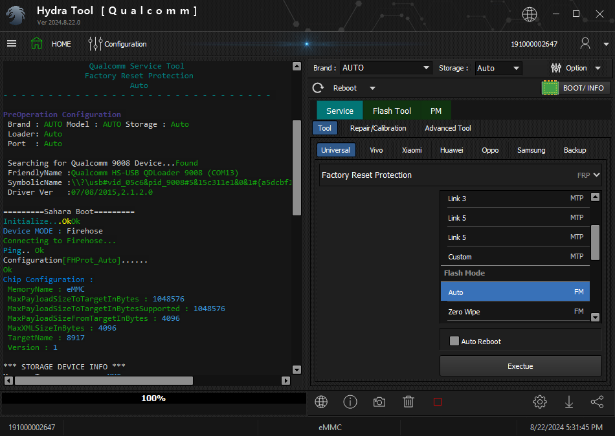
Task: Click the Reboot button label
Action: coord(345,88)
